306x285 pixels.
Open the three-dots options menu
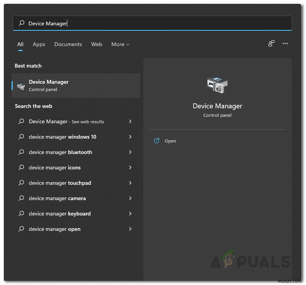tap(285, 43)
